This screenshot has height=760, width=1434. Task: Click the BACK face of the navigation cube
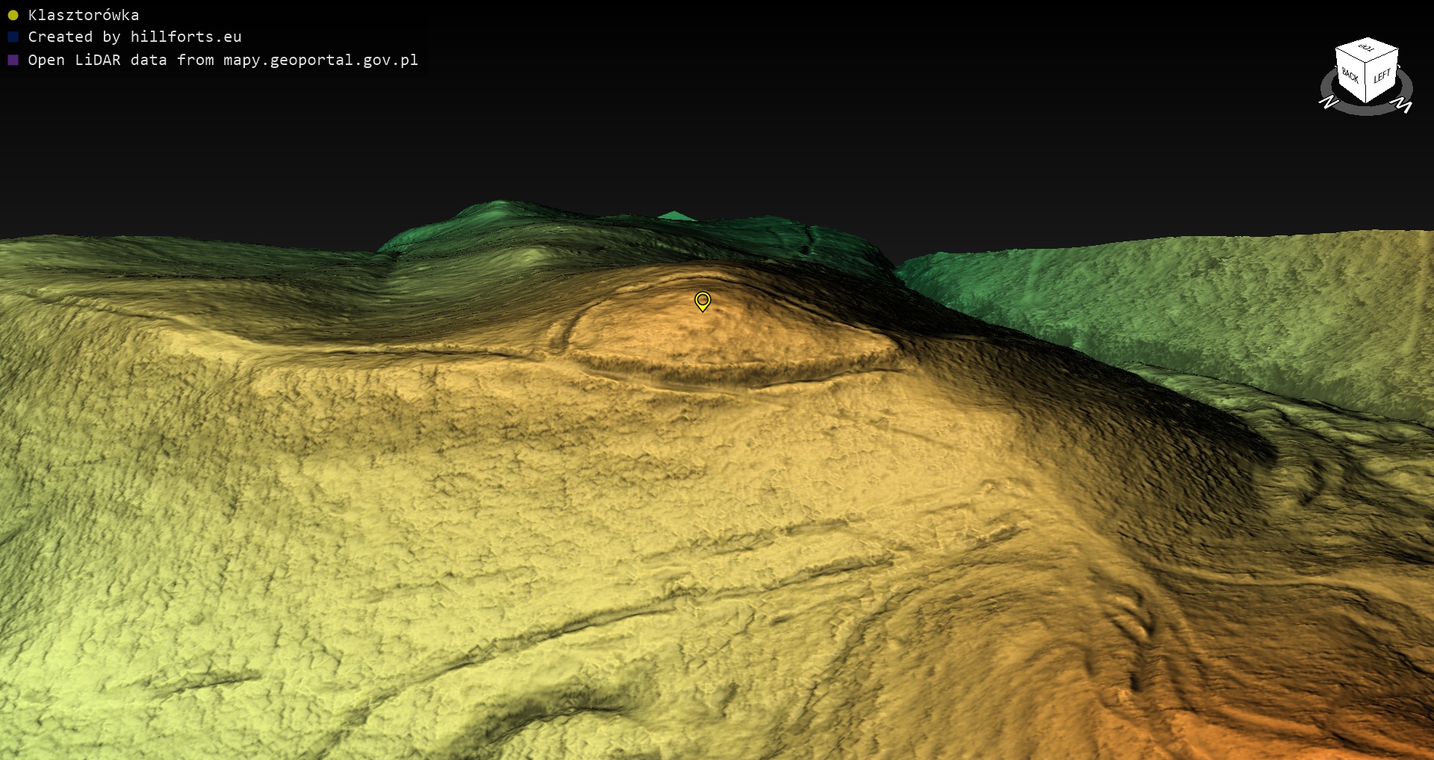pos(1350,75)
